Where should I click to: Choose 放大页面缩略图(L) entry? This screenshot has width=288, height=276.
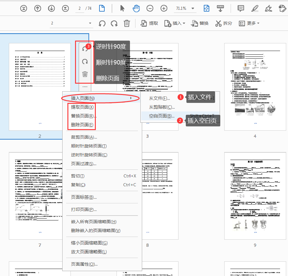[x=102, y=252]
